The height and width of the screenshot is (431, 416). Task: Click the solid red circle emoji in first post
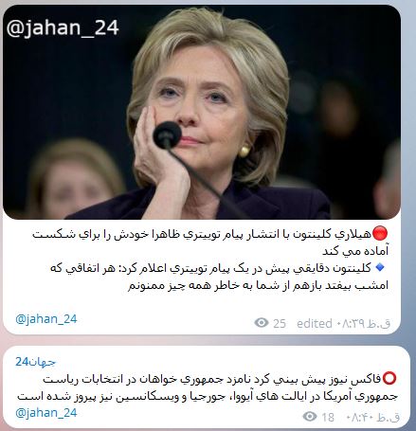pos(380,234)
